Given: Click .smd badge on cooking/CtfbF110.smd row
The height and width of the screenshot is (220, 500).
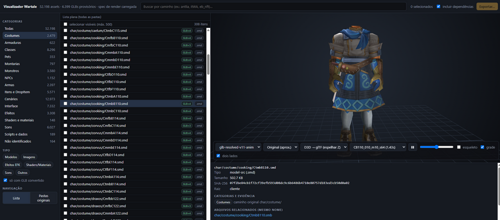Looking at the screenshot, I should [x=199, y=89].
